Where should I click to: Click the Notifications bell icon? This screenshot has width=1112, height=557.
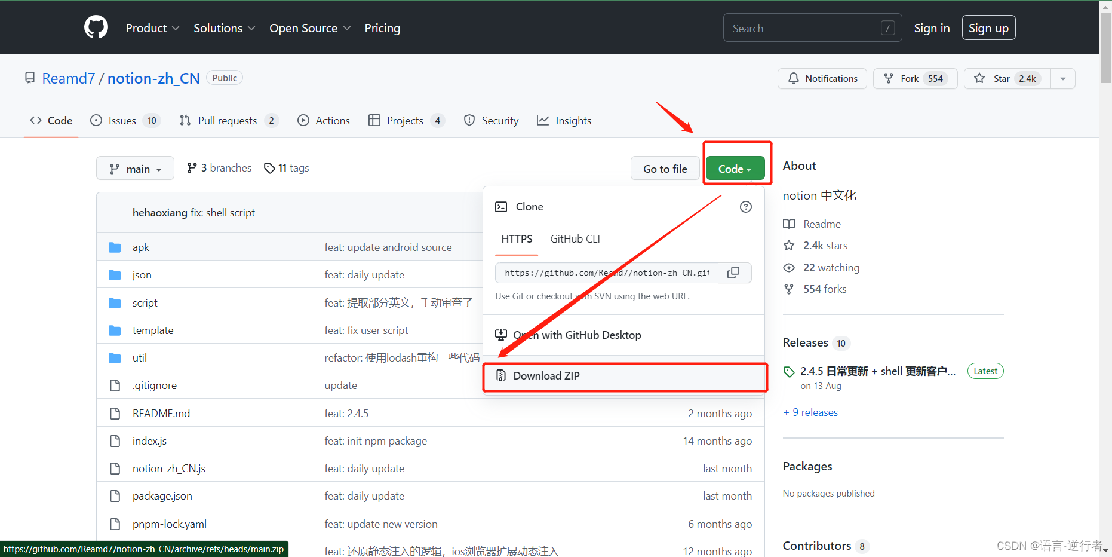click(x=794, y=78)
